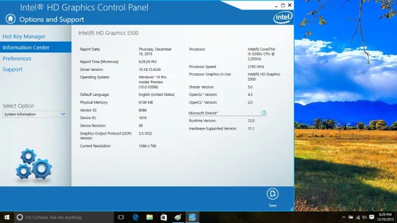Open the Windows Store taskbar icon
The image size is (397, 223).
click(164, 217)
